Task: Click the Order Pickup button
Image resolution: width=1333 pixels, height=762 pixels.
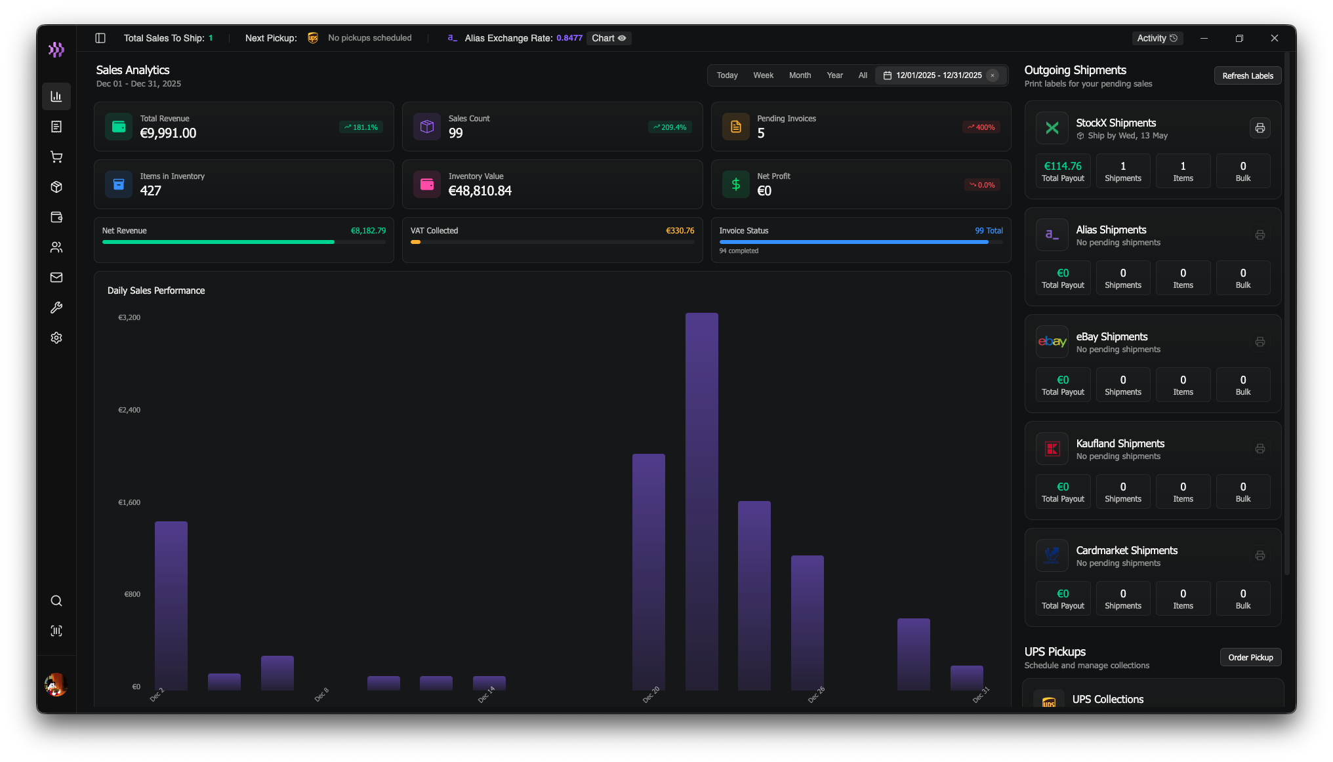Action: coord(1250,658)
